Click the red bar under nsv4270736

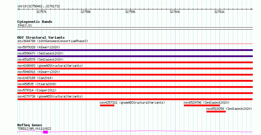[x=135, y=99]
